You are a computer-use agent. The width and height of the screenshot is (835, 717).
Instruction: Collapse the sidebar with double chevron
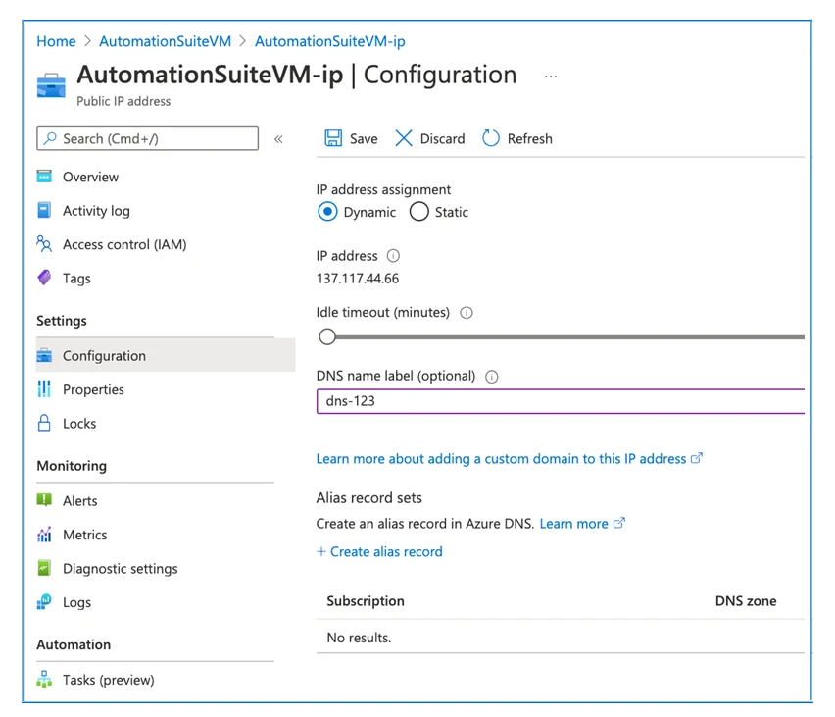tap(278, 139)
